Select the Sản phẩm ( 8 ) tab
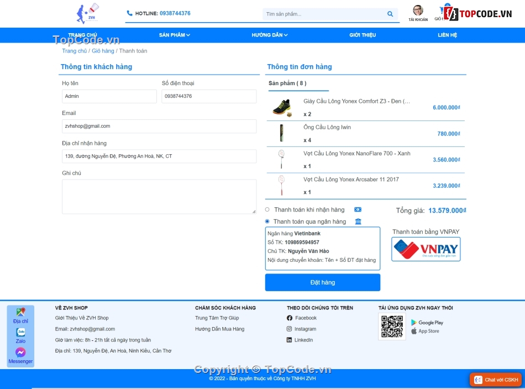The height and width of the screenshot is (389, 525). coord(287,83)
